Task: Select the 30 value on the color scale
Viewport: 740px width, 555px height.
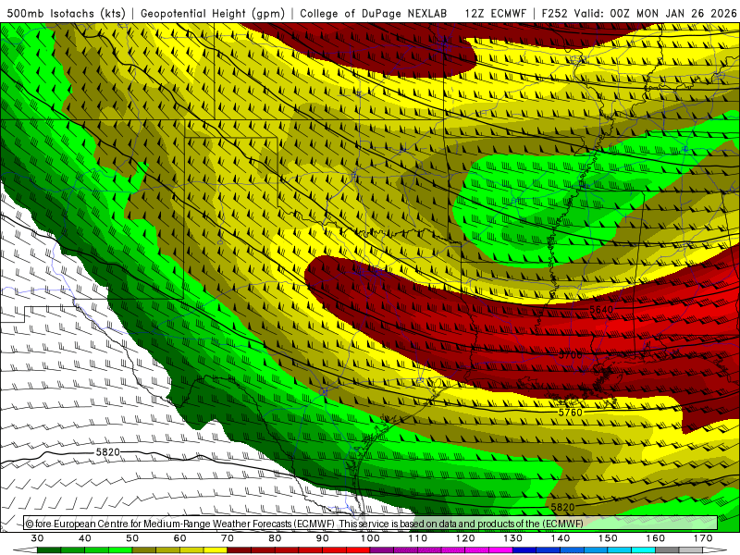Action: tap(37, 538)
